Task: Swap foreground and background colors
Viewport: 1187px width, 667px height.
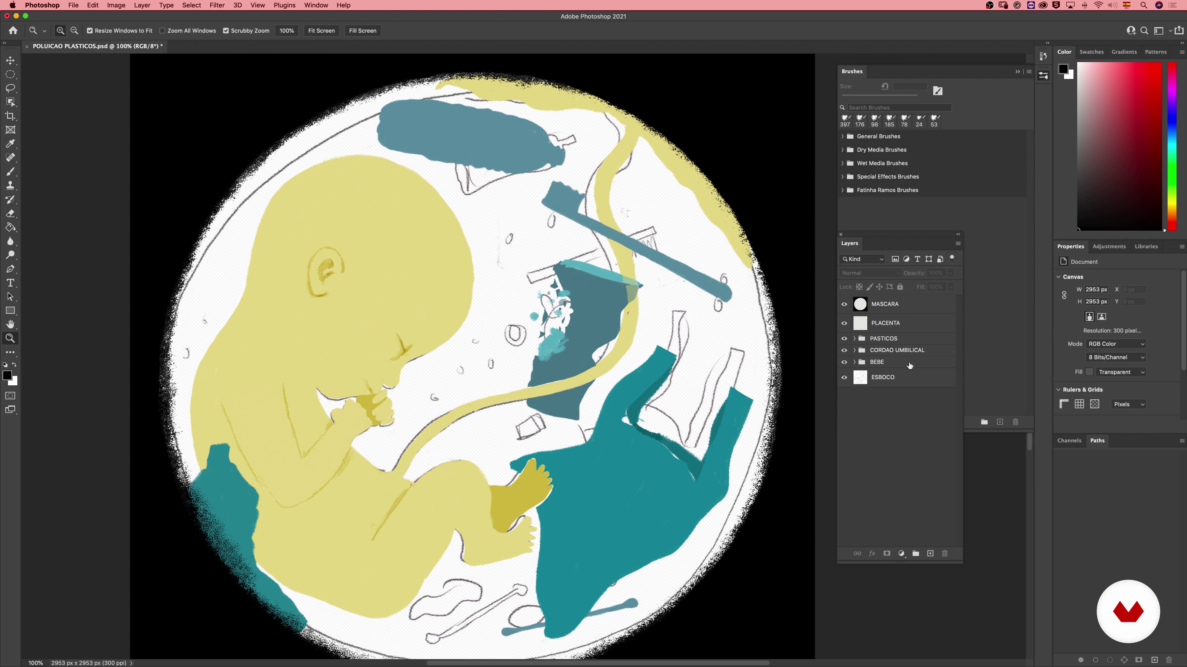Action: coord(14,365)
